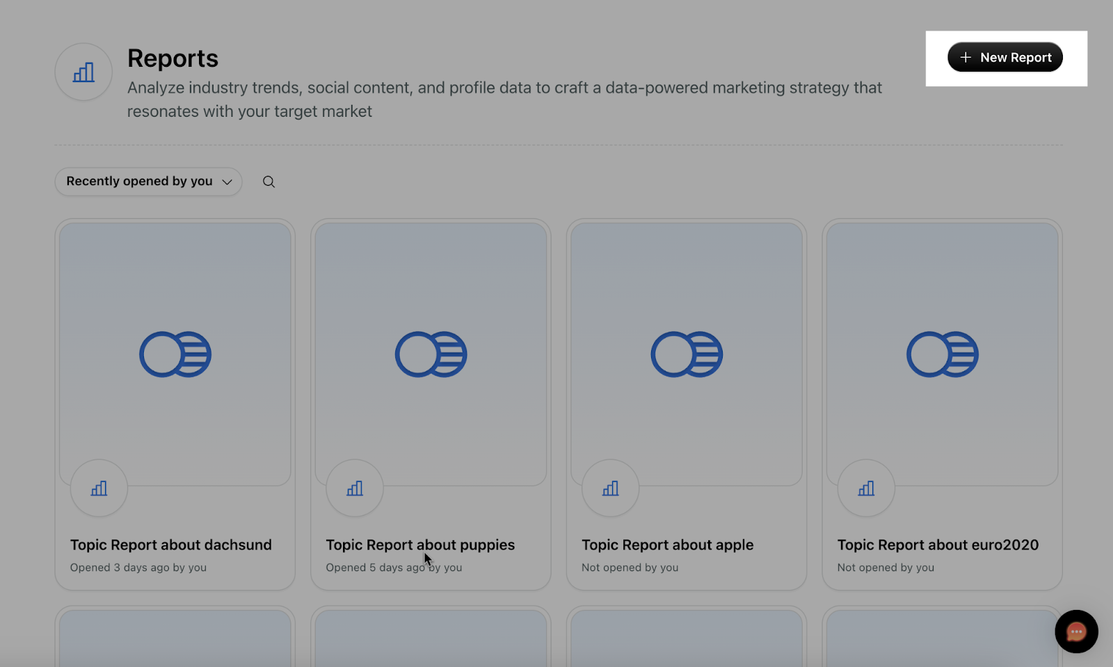Open Topic Report about puppies title
The height and width of the screenshot is (667, 1113).
click(420, 545)
